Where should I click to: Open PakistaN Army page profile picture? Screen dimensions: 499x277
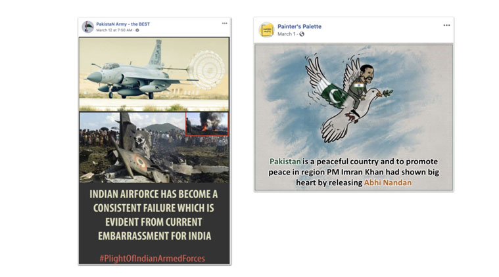[87, 27]
